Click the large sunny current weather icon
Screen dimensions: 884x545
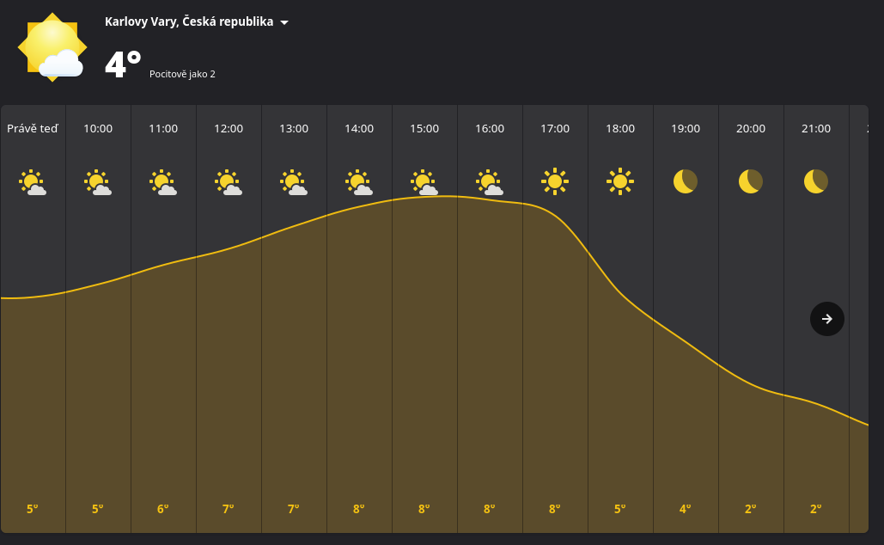pyautogui.click(x=52, y=47)
